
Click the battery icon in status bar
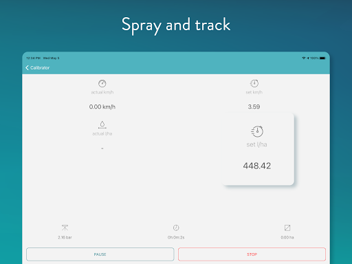click(x=322, y=58)
